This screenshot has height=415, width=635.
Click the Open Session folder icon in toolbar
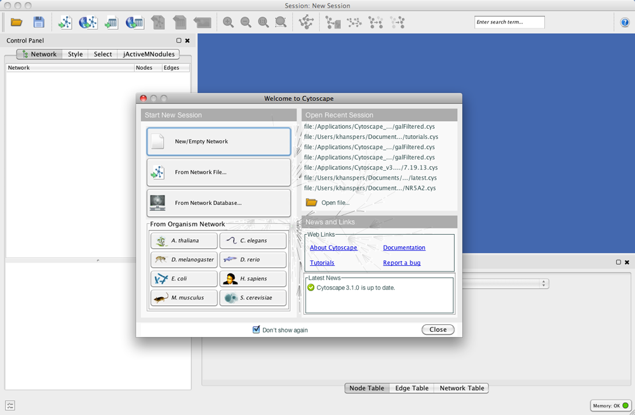17,22
